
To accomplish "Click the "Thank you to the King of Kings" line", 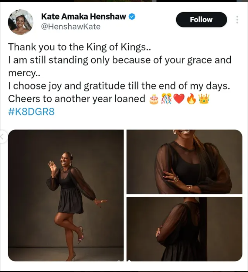I will coord(80,47).
